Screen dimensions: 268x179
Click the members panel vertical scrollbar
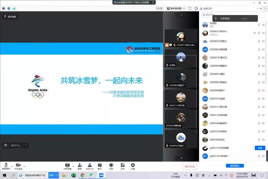(x=267, y=156)
